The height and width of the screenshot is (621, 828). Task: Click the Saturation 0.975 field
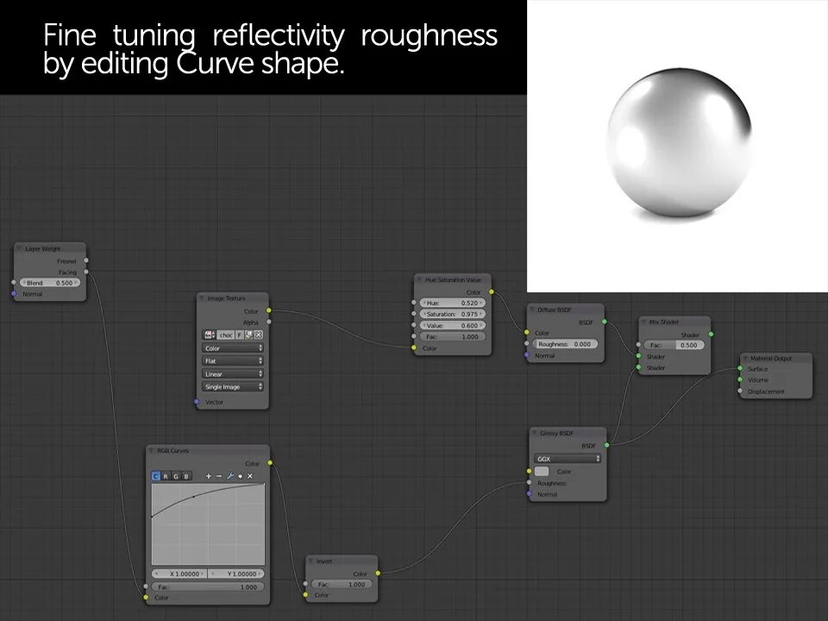tap(453, 314)
